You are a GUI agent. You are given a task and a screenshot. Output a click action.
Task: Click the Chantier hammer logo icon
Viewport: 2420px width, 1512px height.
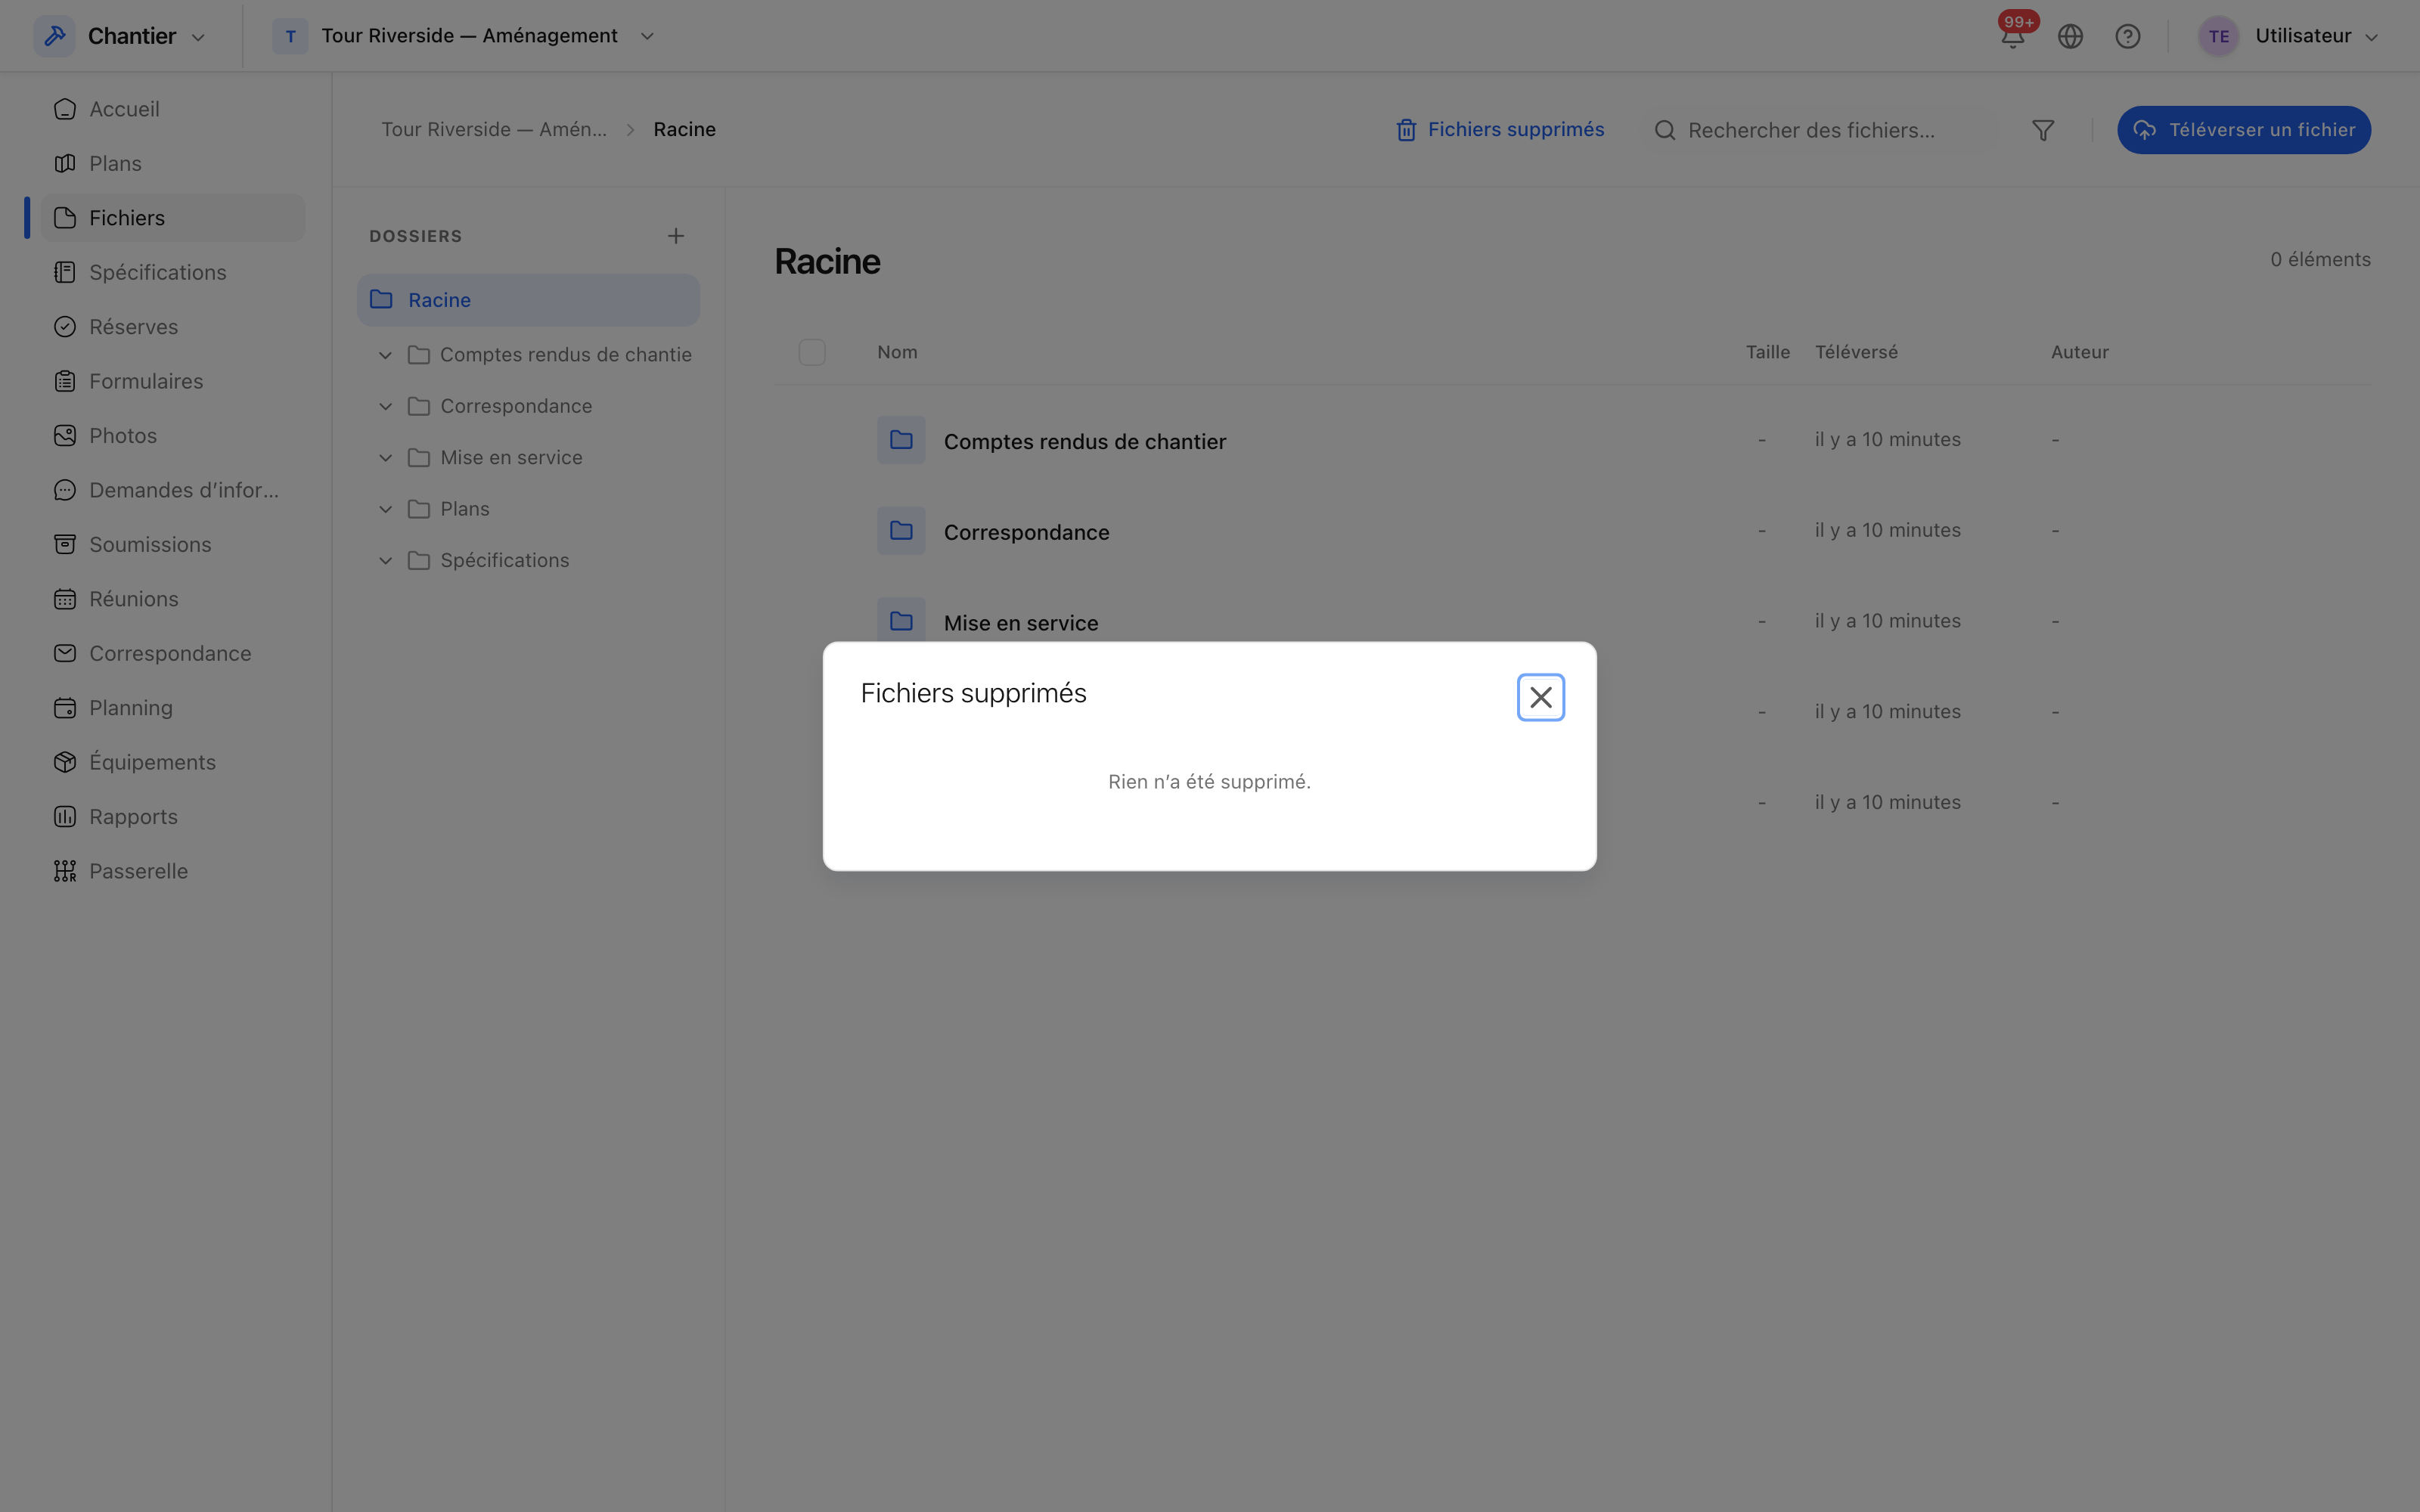coord(55,36)
